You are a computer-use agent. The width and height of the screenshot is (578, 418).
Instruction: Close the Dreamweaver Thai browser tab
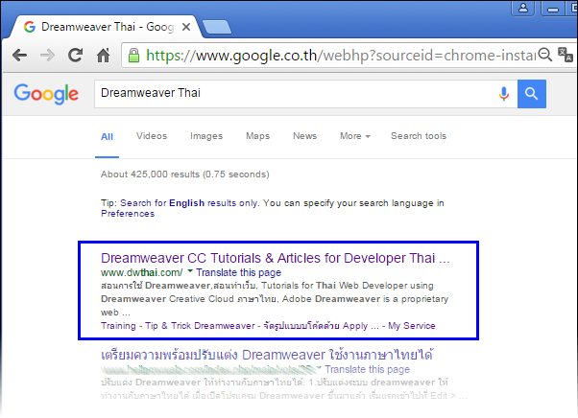pos(186,27)
